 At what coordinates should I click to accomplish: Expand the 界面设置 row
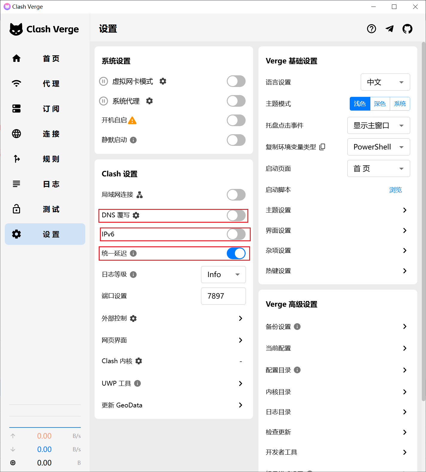(337, 230)
